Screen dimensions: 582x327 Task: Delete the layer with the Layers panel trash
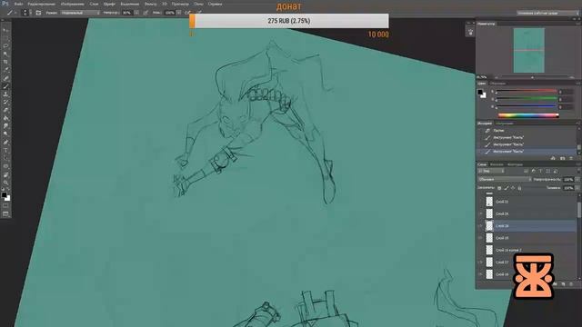coord(571,284)
